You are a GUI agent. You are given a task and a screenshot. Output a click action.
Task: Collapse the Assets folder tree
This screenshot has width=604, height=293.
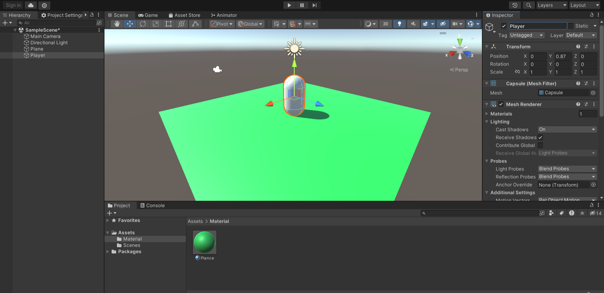click(108, 233)
